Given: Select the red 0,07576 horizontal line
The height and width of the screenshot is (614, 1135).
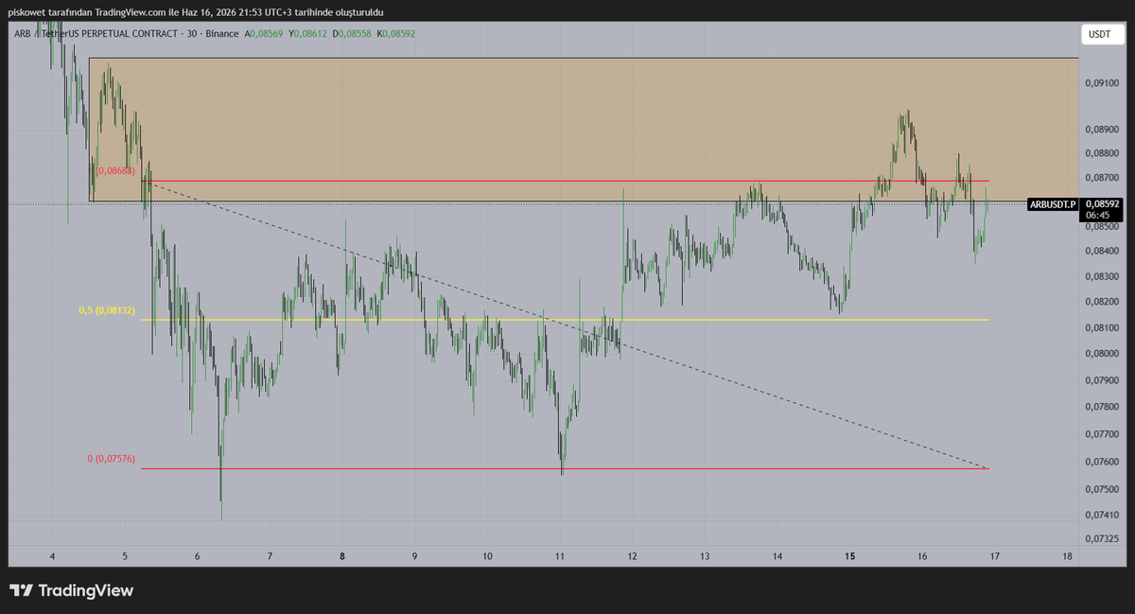Looking at the screenshot, I should (x=566, y=469).
